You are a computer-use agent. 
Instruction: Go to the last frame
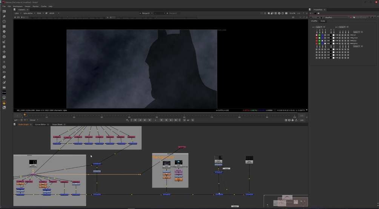pos(176,120)
